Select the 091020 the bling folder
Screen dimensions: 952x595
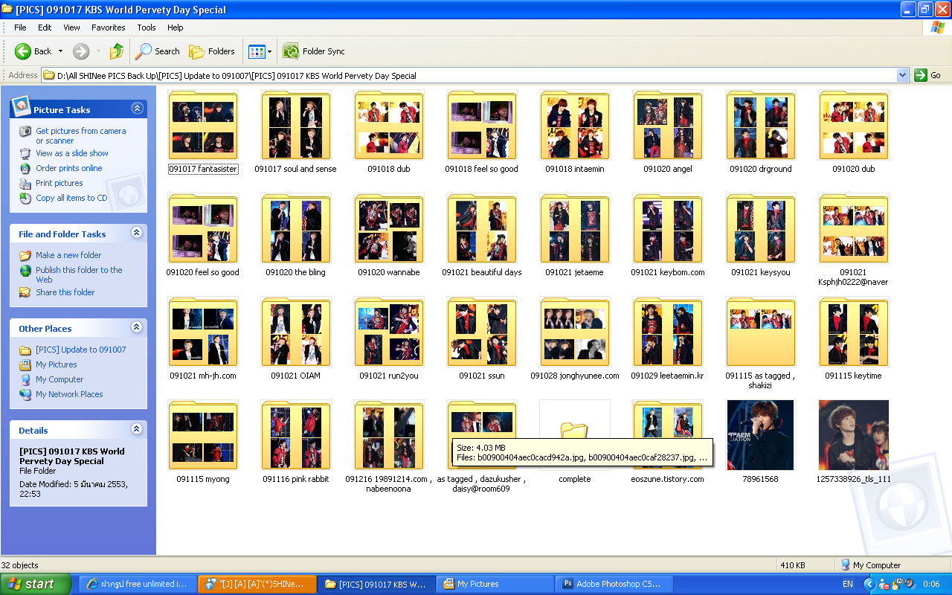point(295,237)
